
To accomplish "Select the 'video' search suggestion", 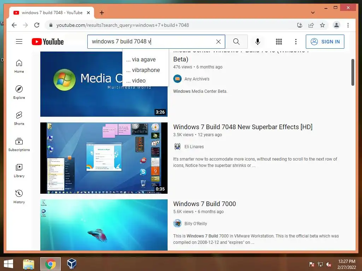I will (x=145, y=81).
